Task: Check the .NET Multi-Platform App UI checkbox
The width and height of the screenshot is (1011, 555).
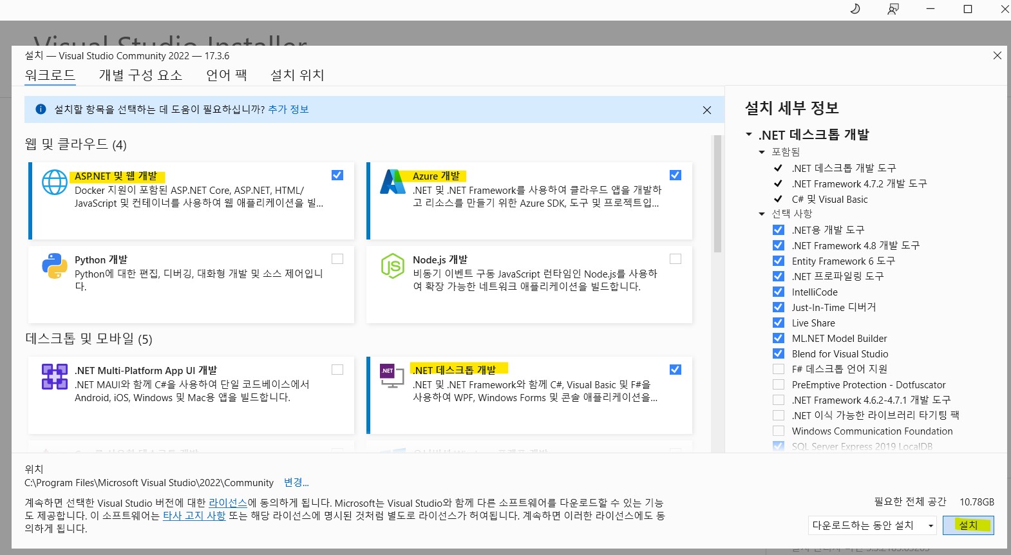Action: pyautogui.click(x=337, y=370)
